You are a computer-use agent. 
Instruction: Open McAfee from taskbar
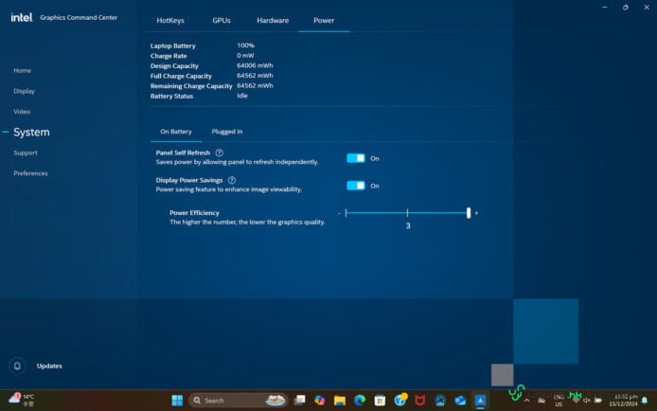(x=419, y=401)
